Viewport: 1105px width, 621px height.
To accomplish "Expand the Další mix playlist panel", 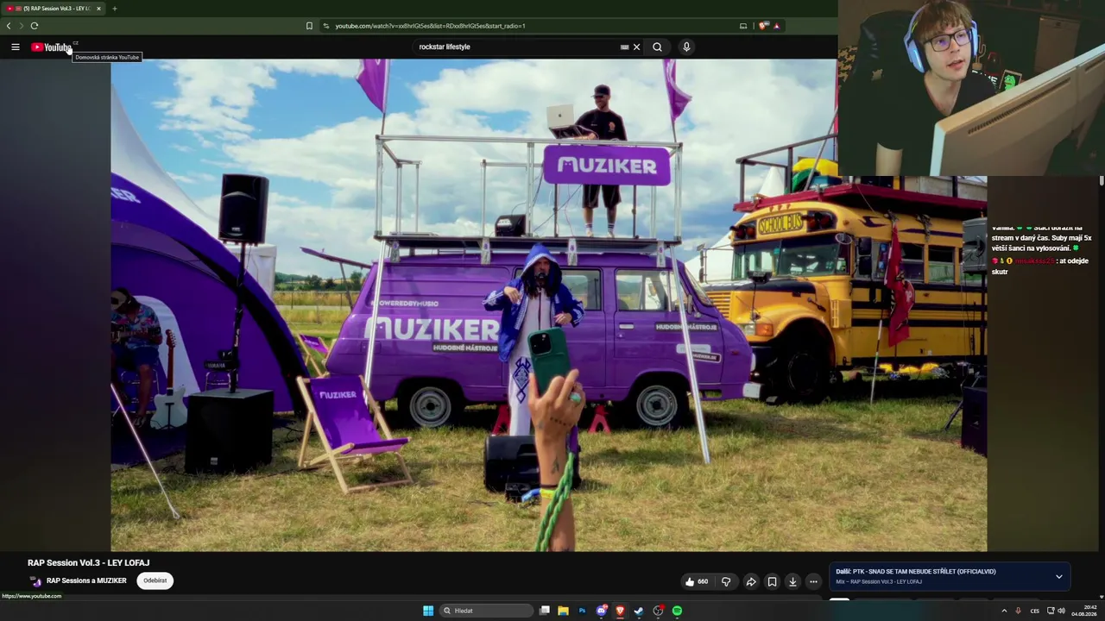I will [1058, 576].
